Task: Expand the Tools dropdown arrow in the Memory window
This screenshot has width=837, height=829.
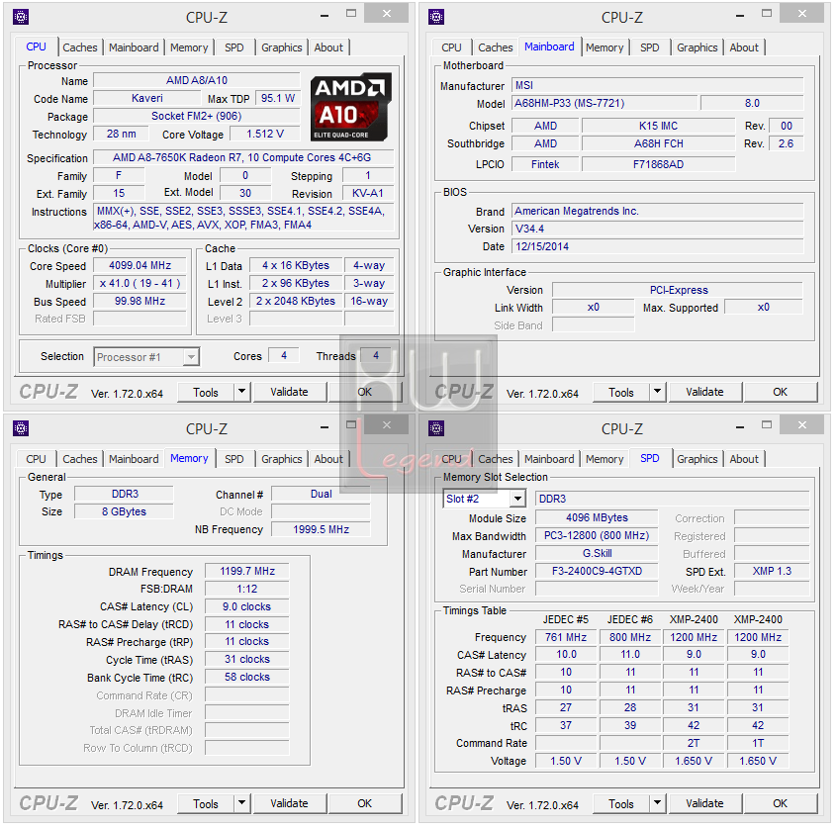Action: [241, 803]
